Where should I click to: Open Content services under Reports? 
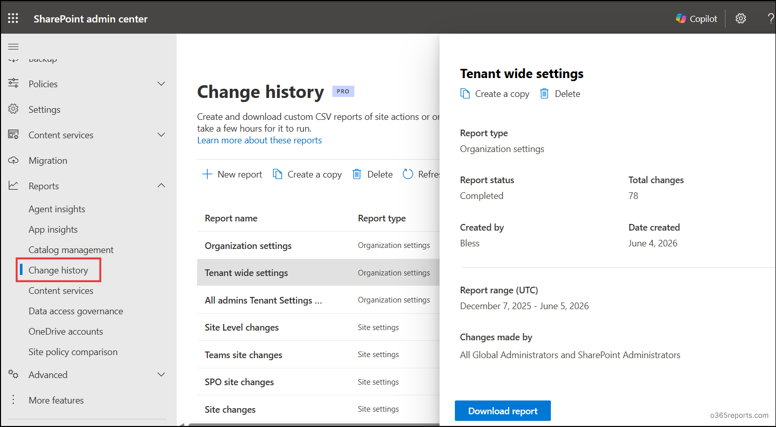click(61, 290)
